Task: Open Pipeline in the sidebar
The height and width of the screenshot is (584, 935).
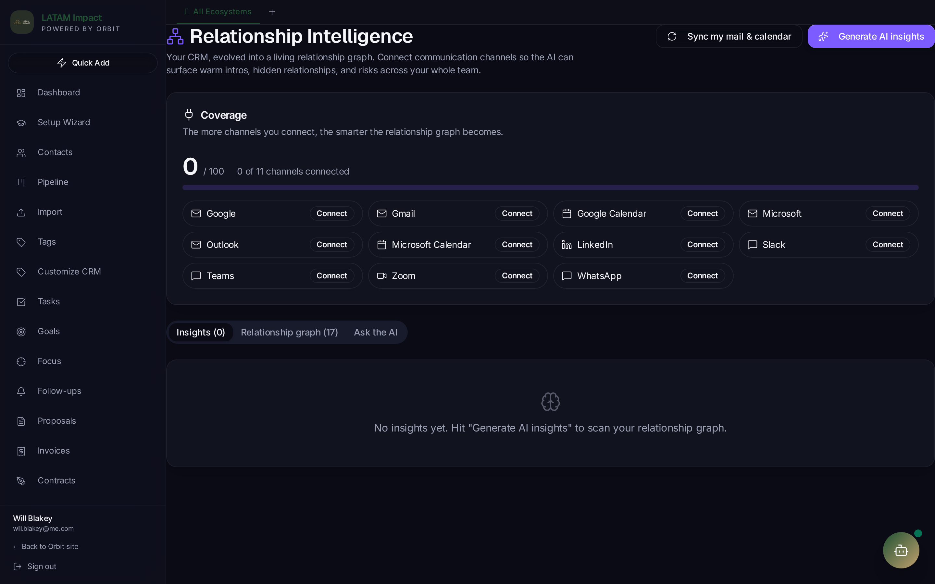Action: click(83, 182)
